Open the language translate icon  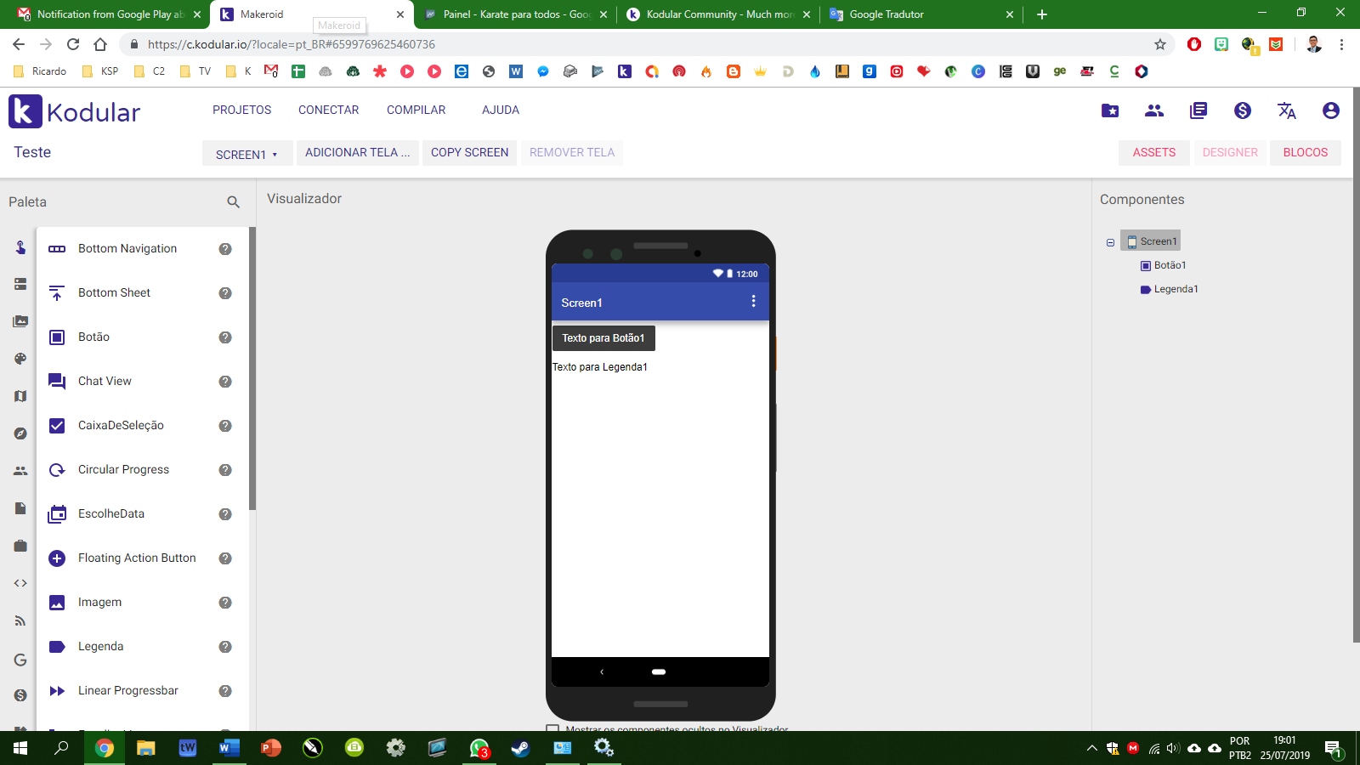[x=1287, y=110]
